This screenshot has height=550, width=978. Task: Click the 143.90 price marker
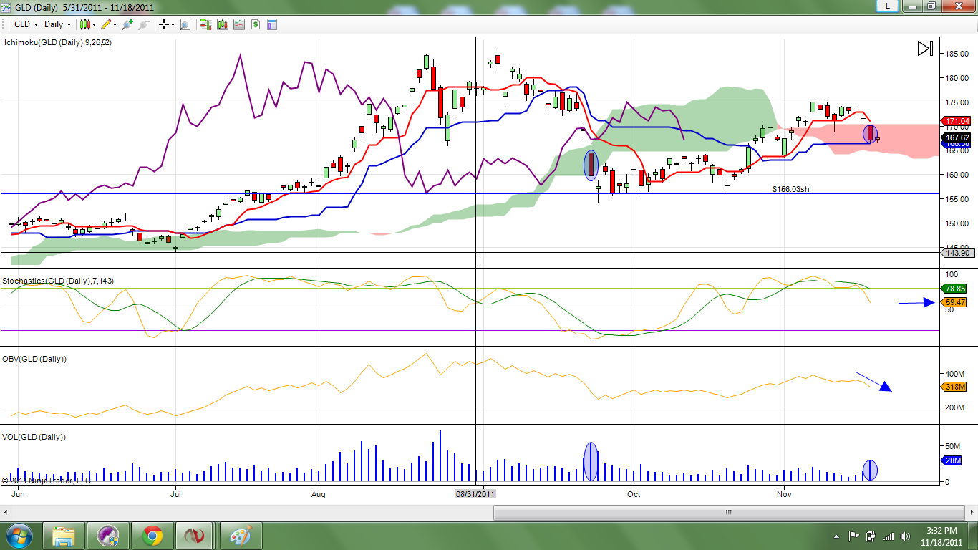pos(957,253)
